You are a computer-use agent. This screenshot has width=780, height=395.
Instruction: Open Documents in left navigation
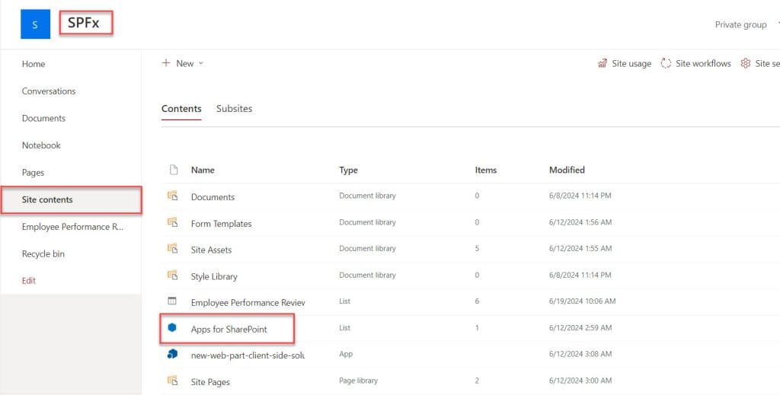[x=43, y=118]
